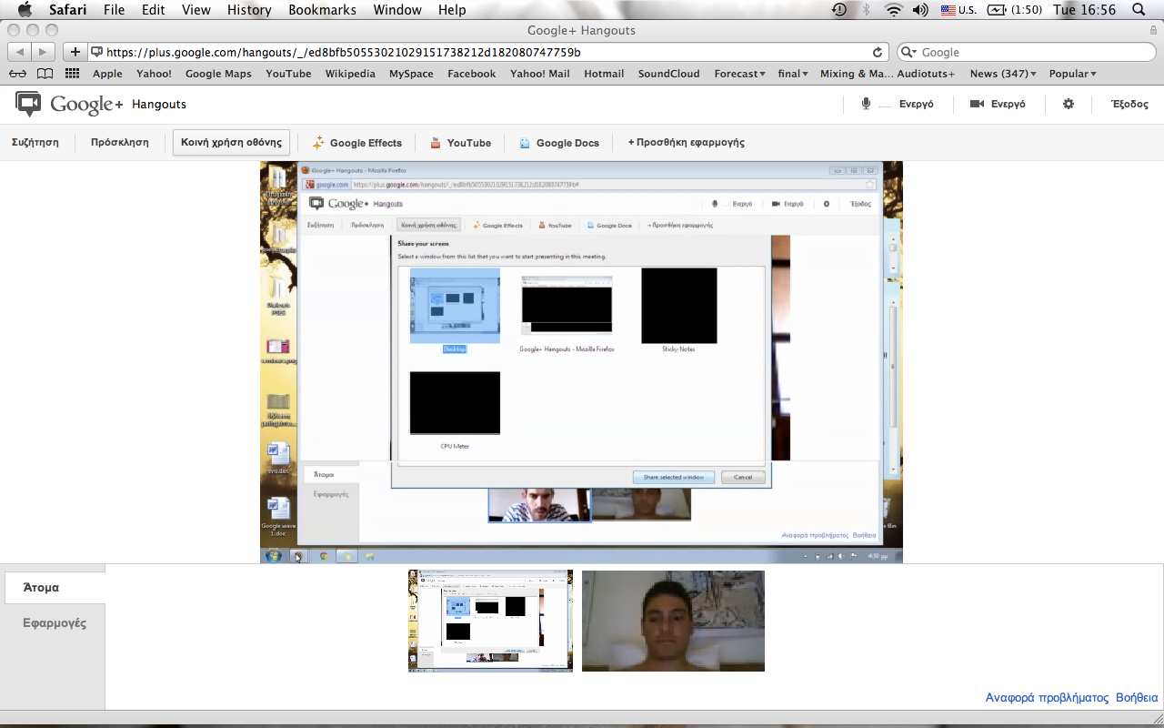Click the main shared screen video

[581, 362]
